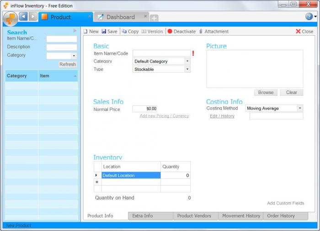Screen dimensions: 320x231
Task: Switch to the Dashboard tab
Action: (x=121, y=17)
